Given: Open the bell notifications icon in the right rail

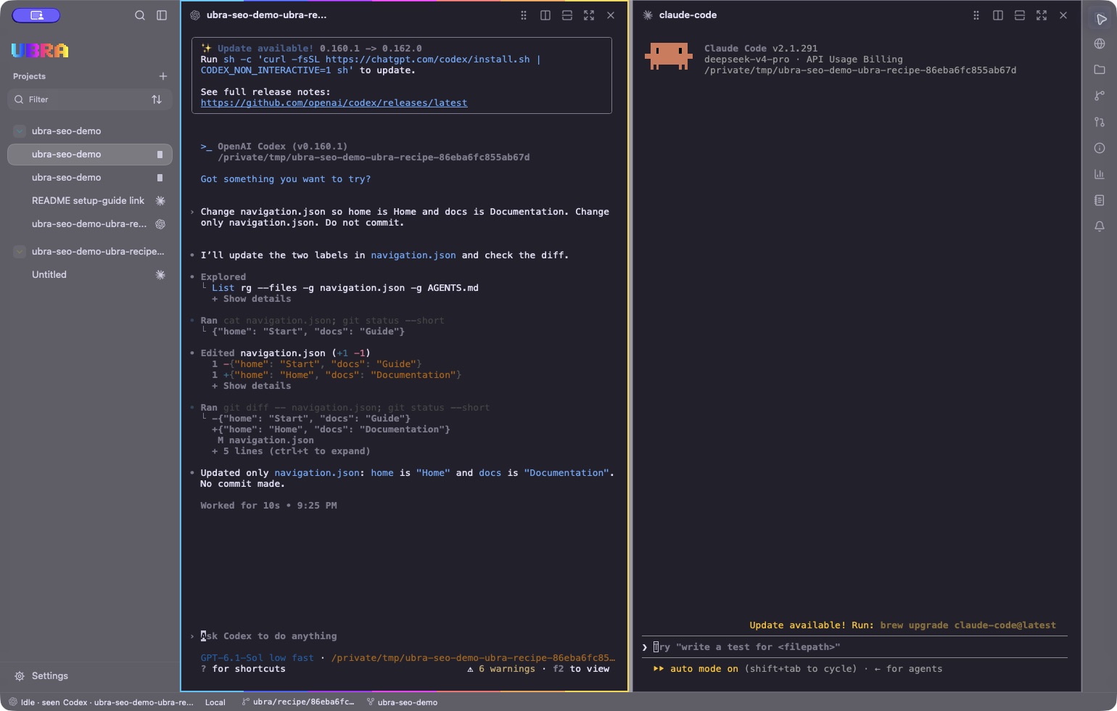Looking at the screenshot, I should 1100,226.
